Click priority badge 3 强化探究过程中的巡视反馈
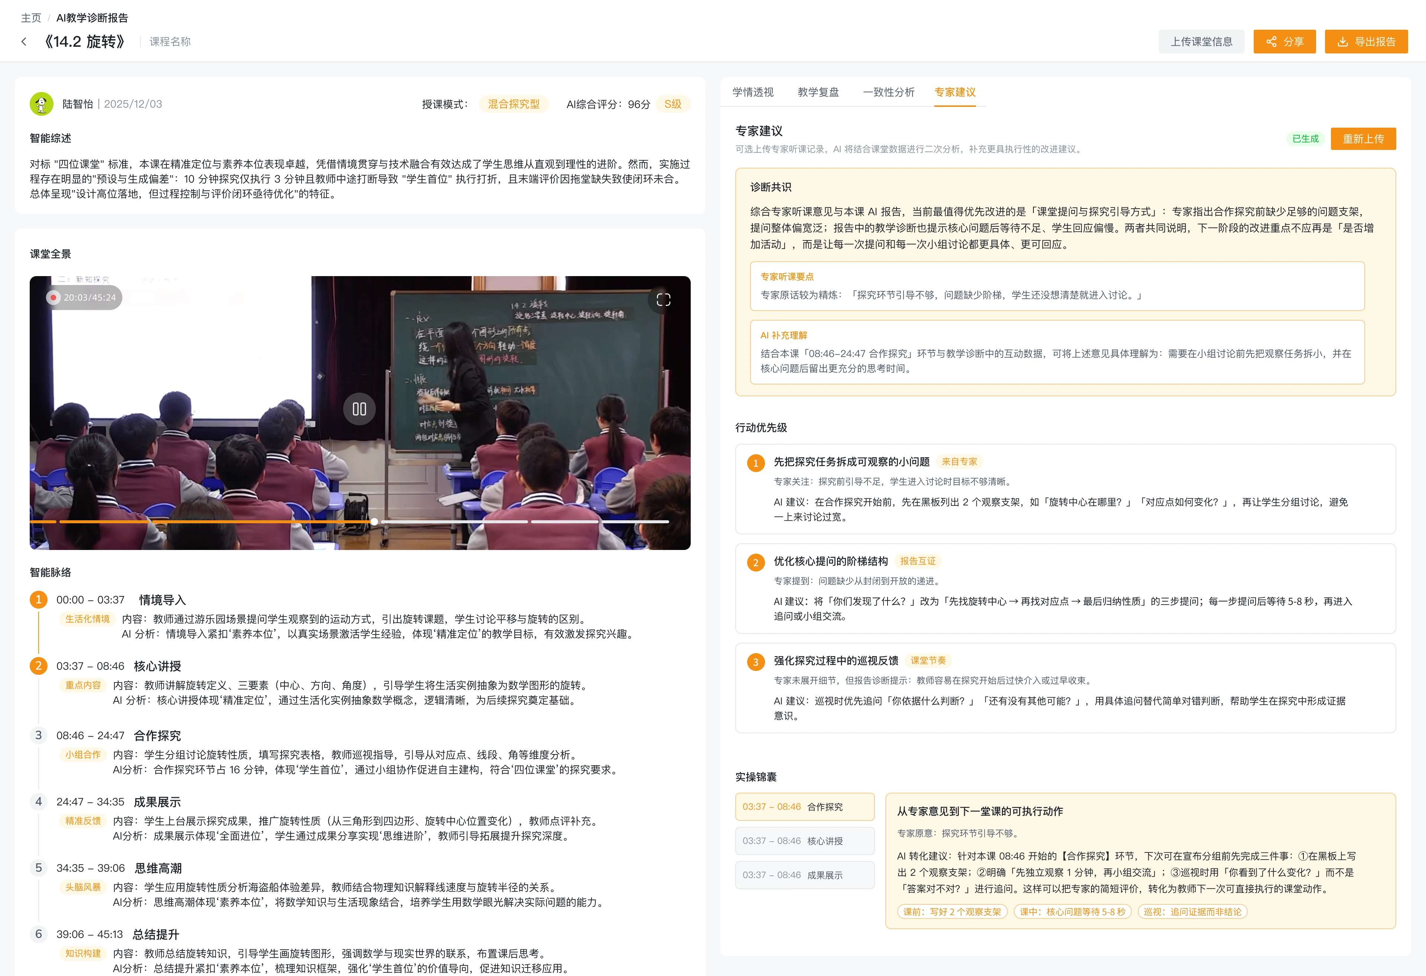This screenshot has height=976, width=1426. coord(755,662)
